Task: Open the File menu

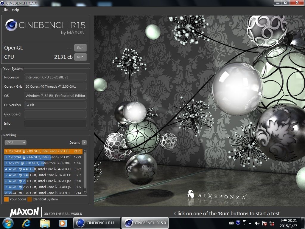Action: [5, 10]
